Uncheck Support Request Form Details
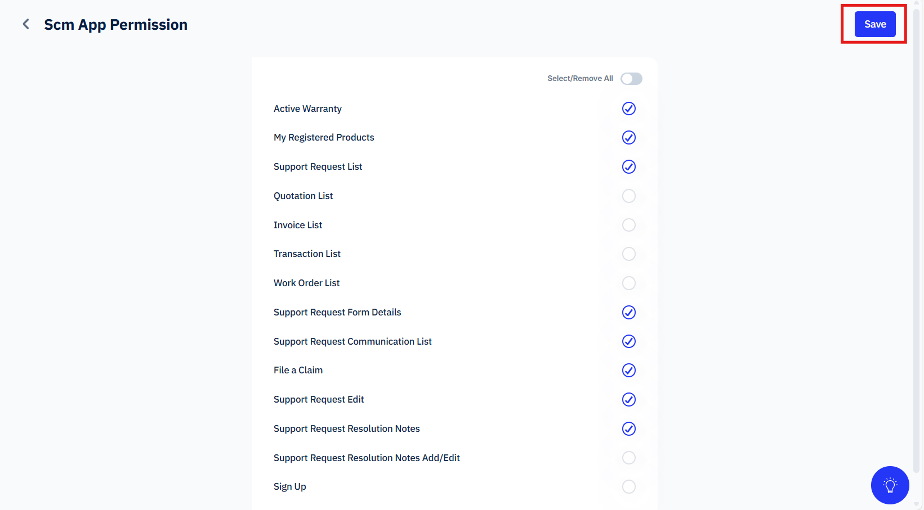Screen dimensions: 924x510 tap(629, 313)
